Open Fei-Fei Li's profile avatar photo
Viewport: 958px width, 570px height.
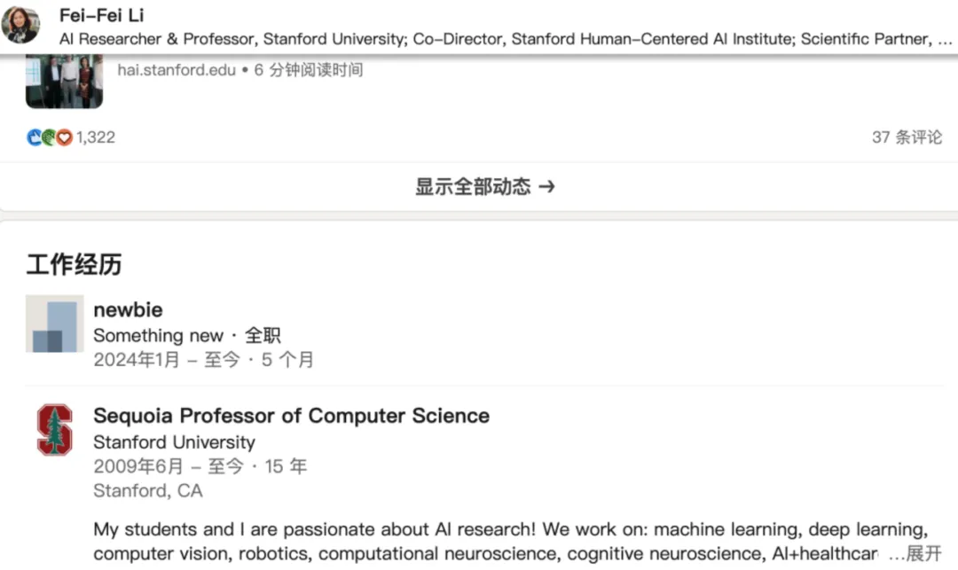click(x=20, y=25)
